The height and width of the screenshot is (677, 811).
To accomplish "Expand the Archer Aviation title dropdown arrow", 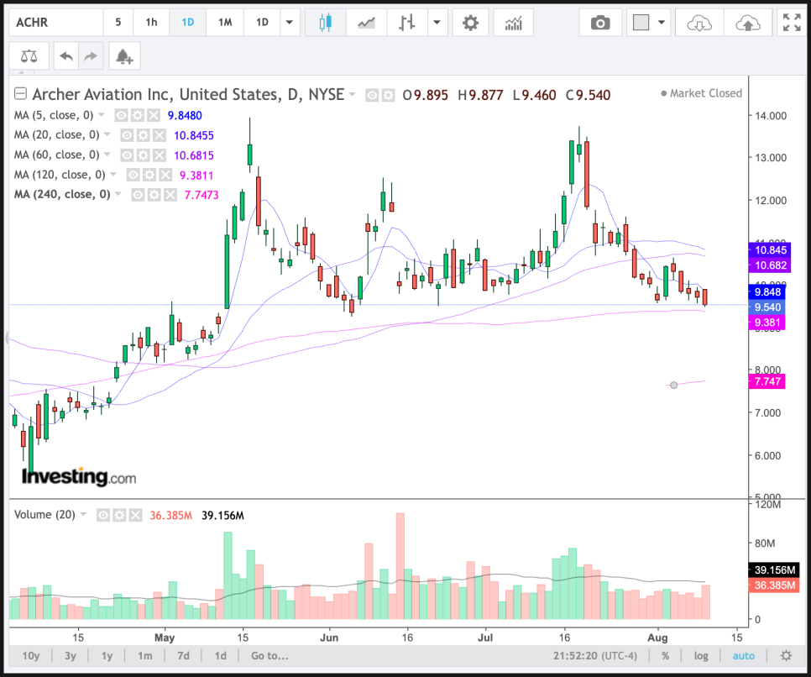I will click(353, 94).
